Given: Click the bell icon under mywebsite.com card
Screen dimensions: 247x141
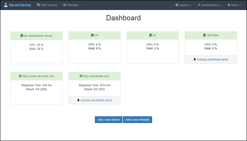Looking at the screenshot, I should coord(78,100).
